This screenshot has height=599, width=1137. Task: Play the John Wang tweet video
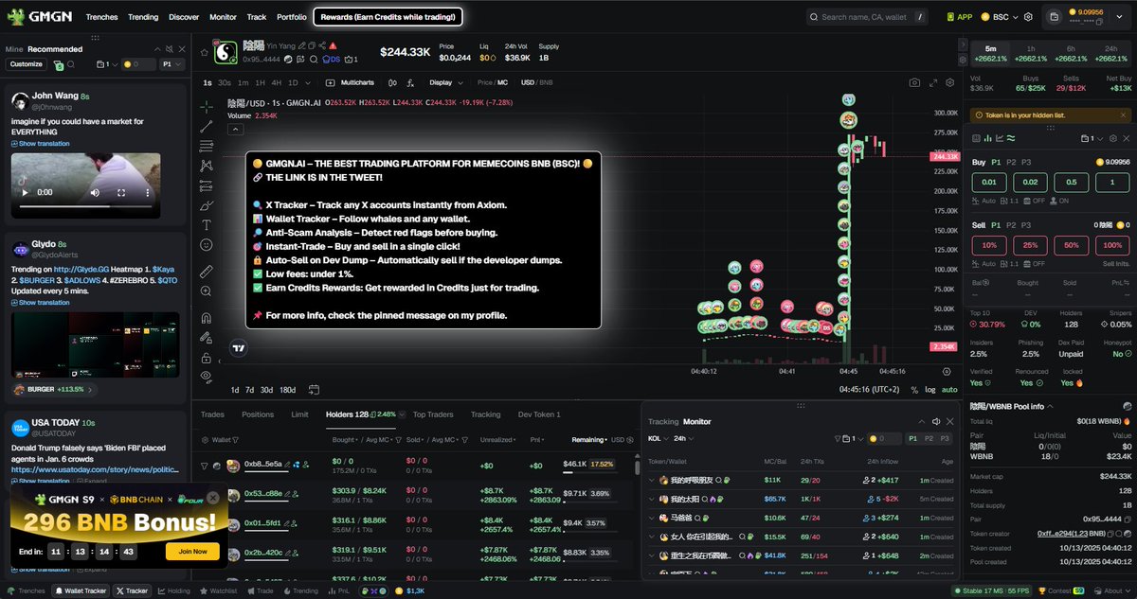(x=25, y=192)
